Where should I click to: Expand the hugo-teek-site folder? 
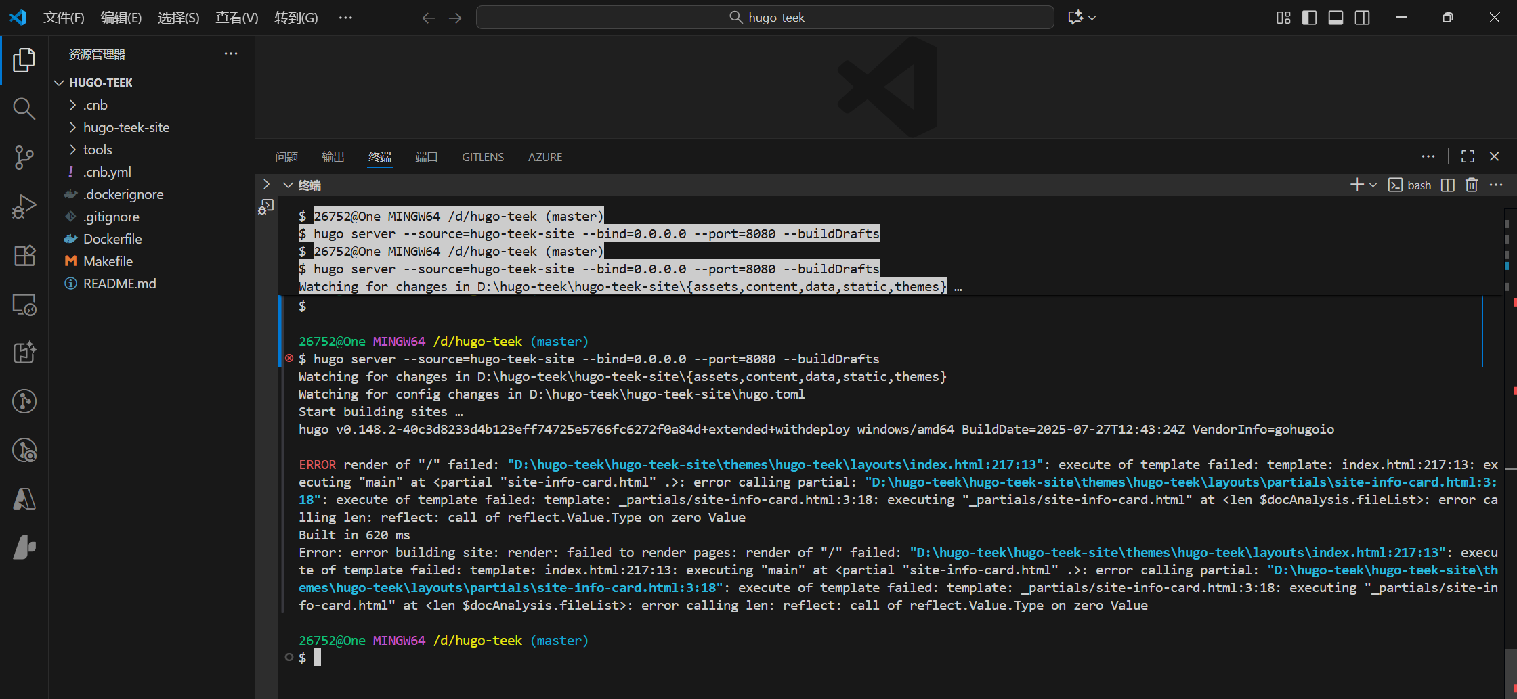click(126, 127)
